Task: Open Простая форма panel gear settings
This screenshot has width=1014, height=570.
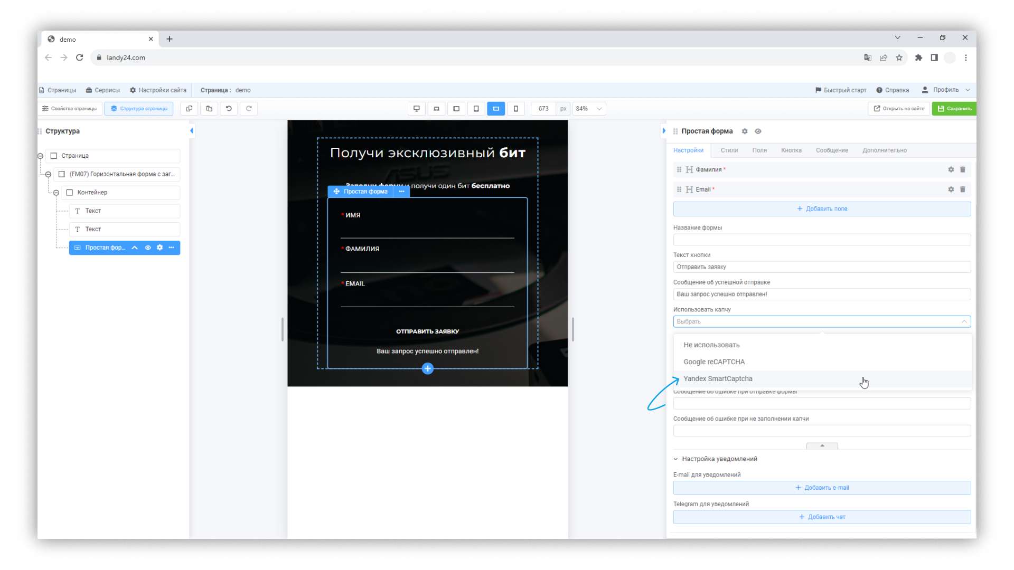Action: pyautogui.click(x=745, y=131)
